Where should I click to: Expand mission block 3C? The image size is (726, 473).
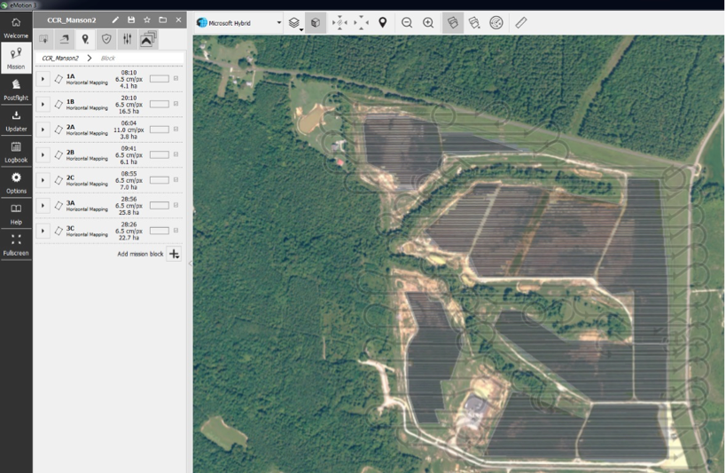click(43, 231)
